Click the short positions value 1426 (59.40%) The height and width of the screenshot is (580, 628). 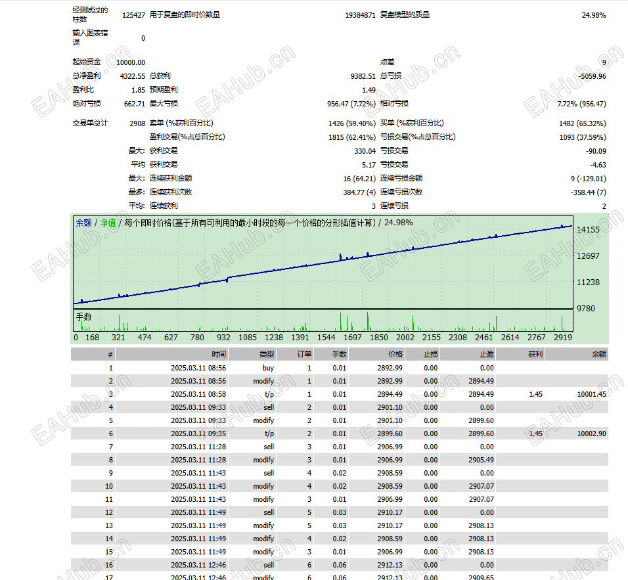click(352, 123)
